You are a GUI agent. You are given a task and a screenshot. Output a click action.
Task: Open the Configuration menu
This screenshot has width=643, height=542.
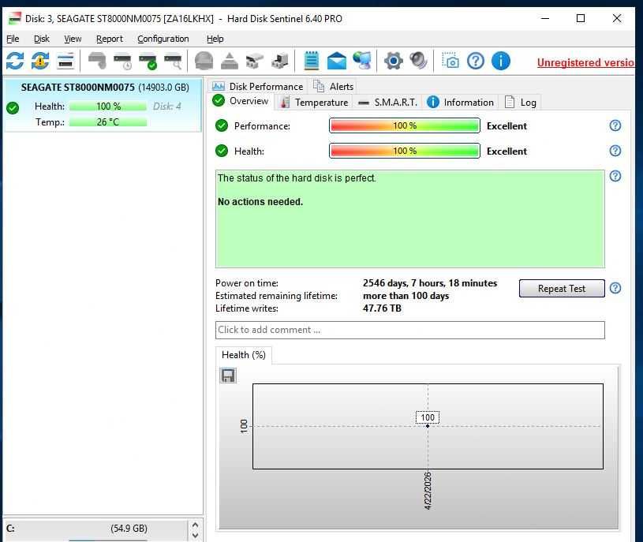point(163,39)
